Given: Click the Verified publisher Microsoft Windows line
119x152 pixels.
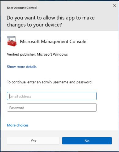Looking at the screenshot, I should click(37, 54).
